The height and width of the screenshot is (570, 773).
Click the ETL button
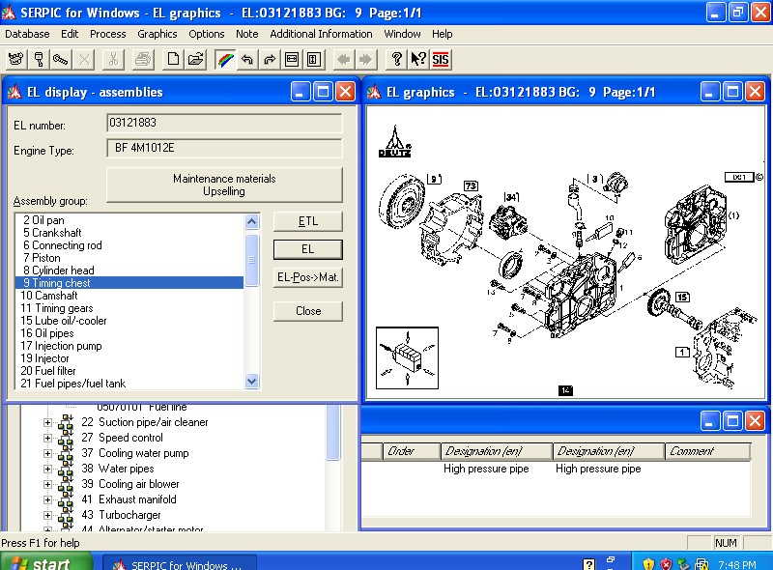[x=308, y=221]
